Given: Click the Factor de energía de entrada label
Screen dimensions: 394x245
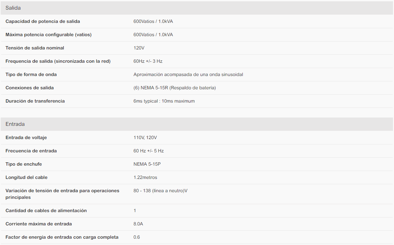Looking at the screenshot, I should click(62, 237).
